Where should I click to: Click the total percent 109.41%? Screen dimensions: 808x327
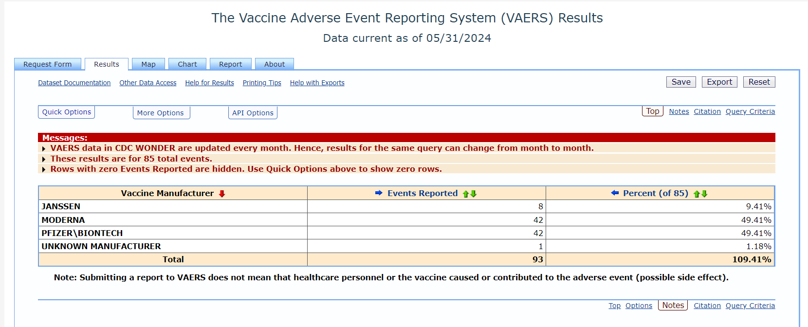pos(752,259)
